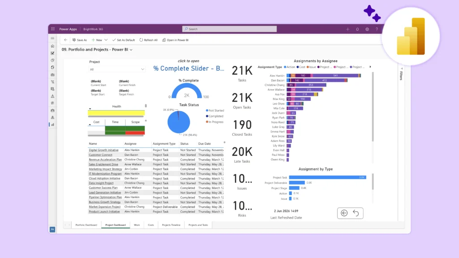
Task: Click the Dan Bacon bar in Assignments chart
Action: coord(317,80)
